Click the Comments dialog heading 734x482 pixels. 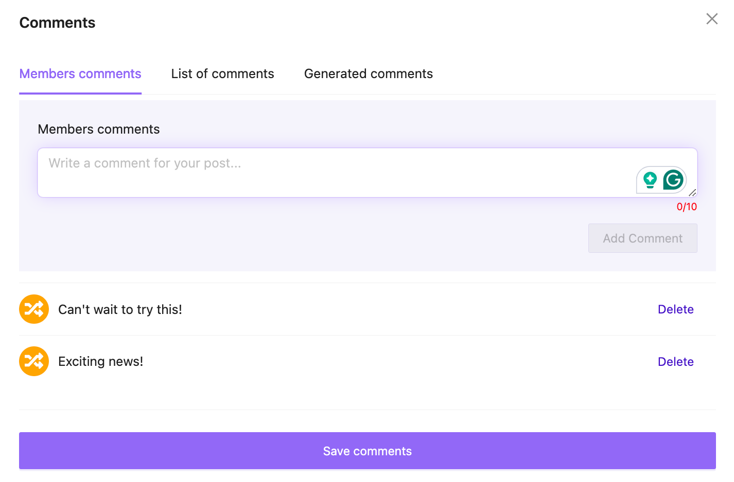point(57,22)
